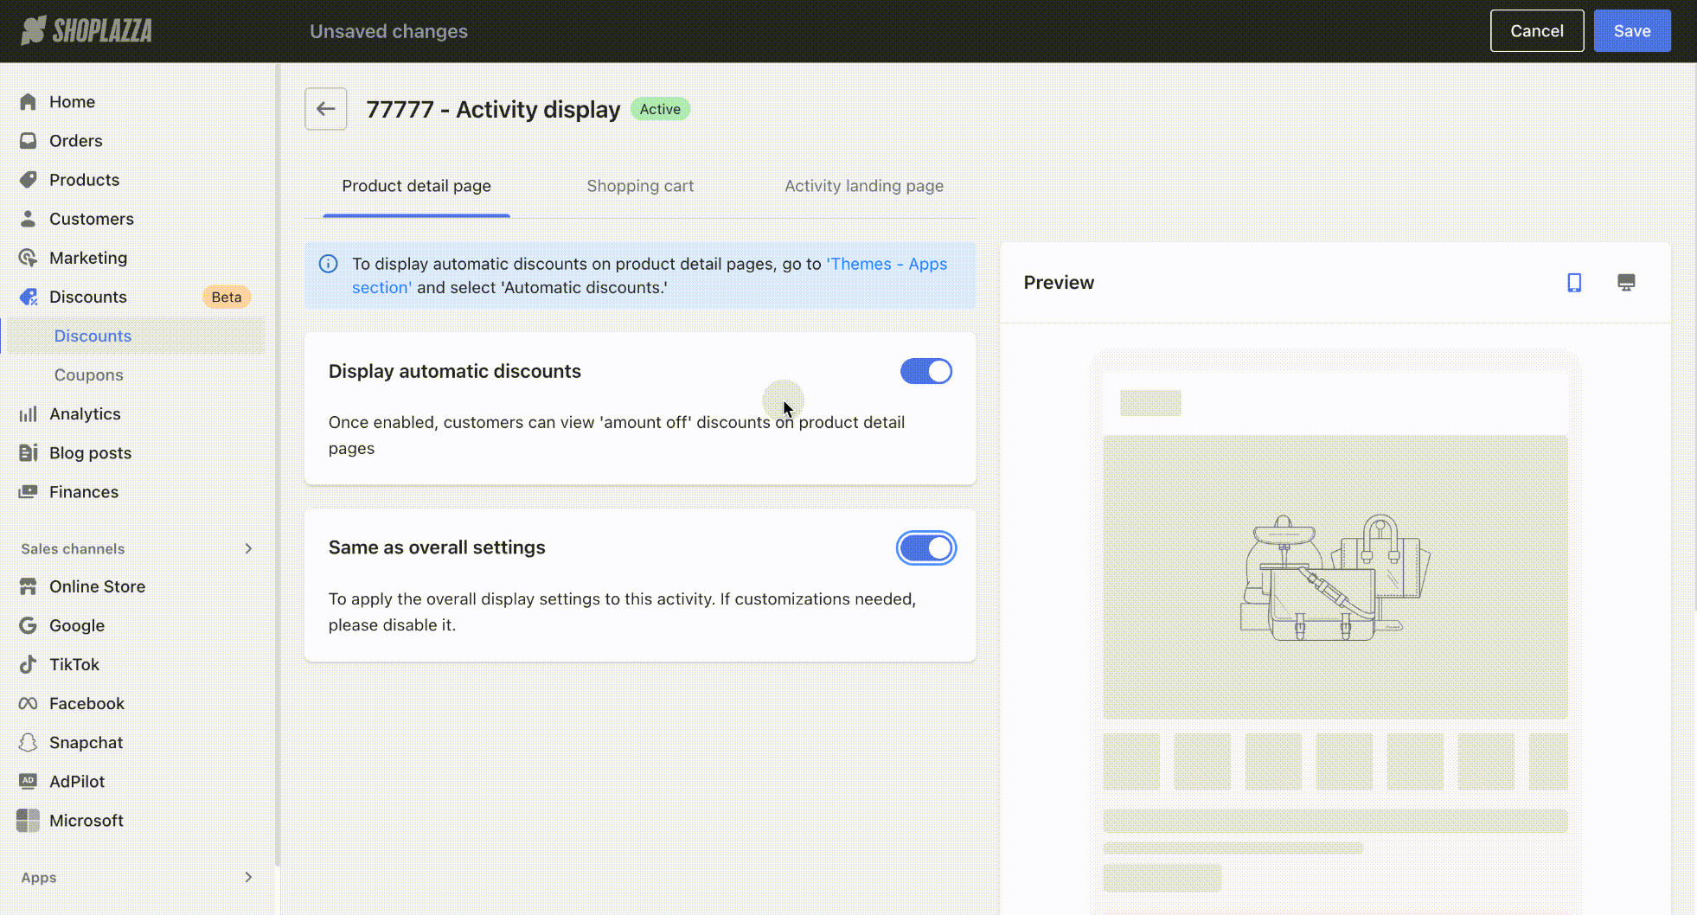Disable Display automatic discounts toggle

925,371
